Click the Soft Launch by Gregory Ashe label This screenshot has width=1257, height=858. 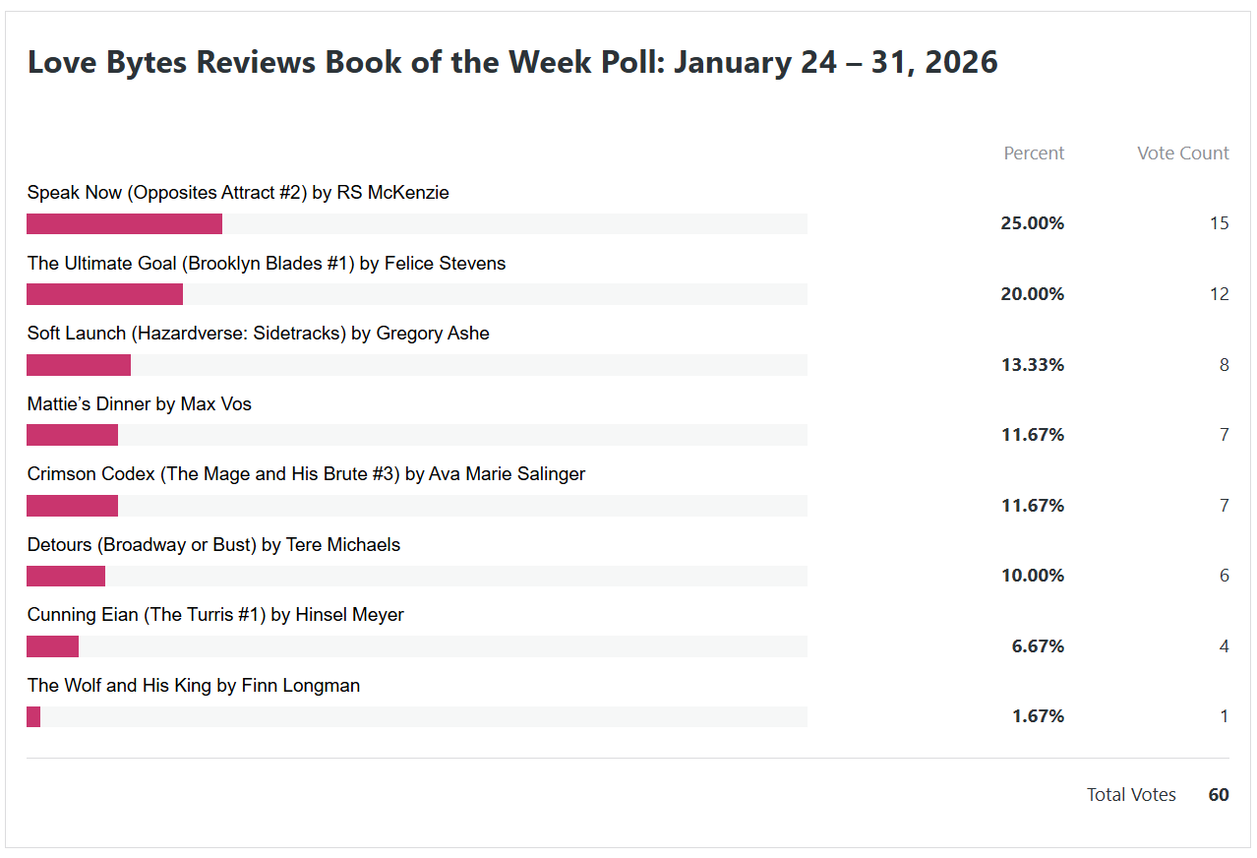pos(259,334)
